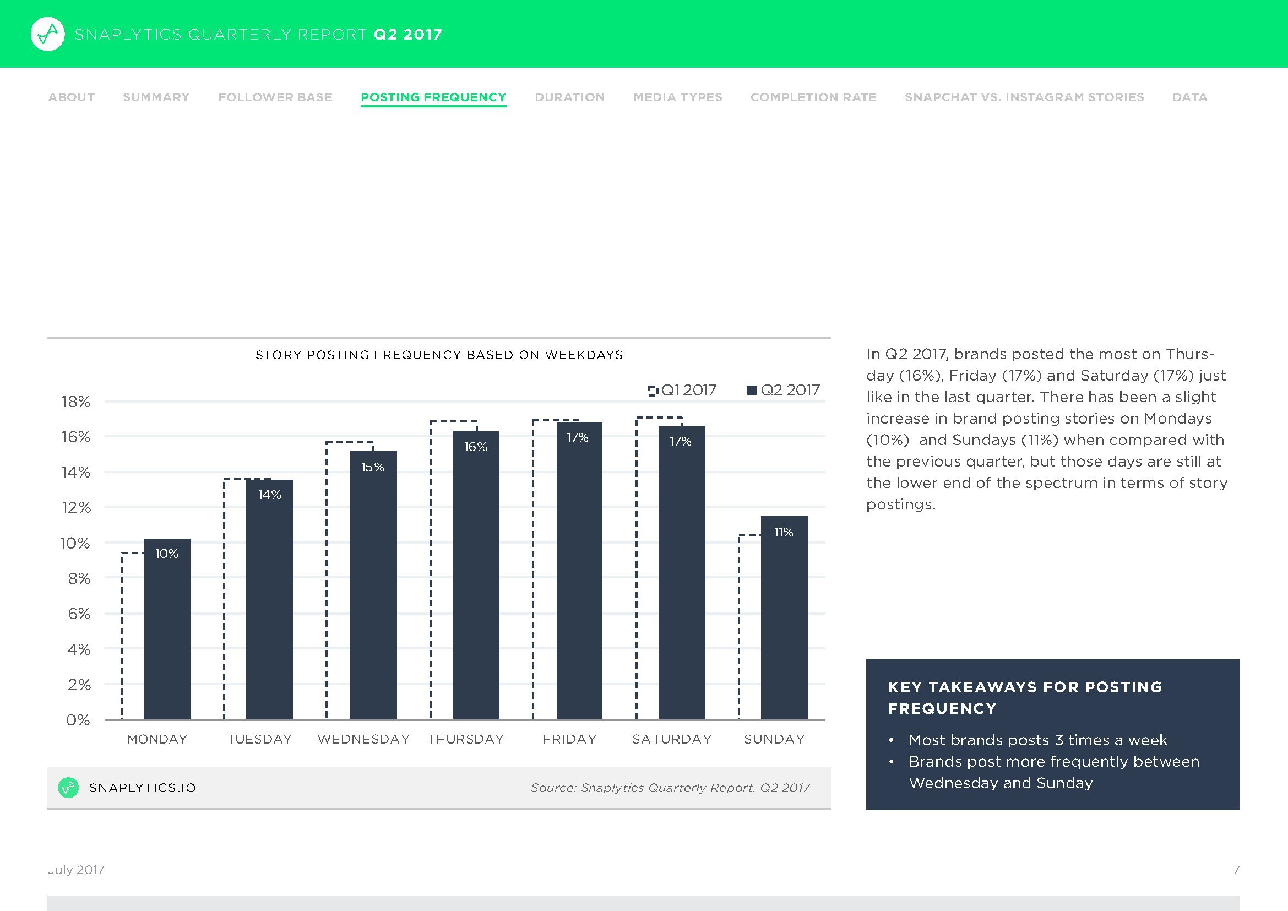The height and width of the screenshot is (911, 1288).
Task: Open the About tab
Action: coord(71,97)
